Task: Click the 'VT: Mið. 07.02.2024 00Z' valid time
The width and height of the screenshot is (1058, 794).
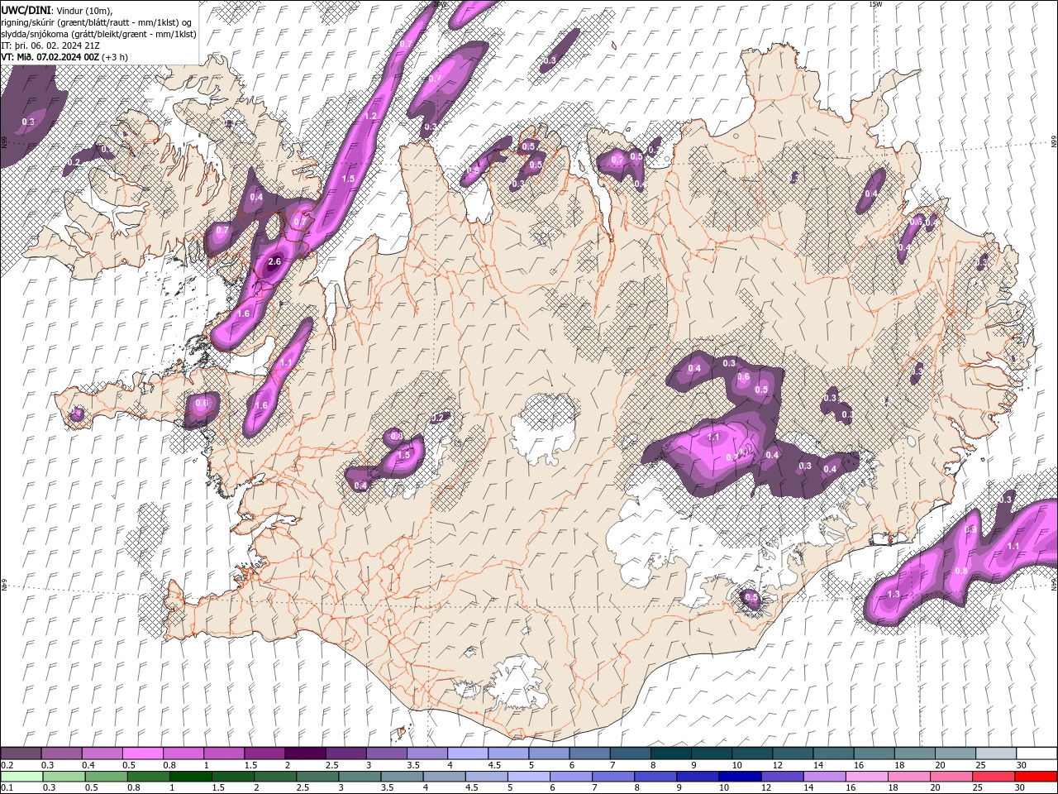Action: tap(50, 57)
